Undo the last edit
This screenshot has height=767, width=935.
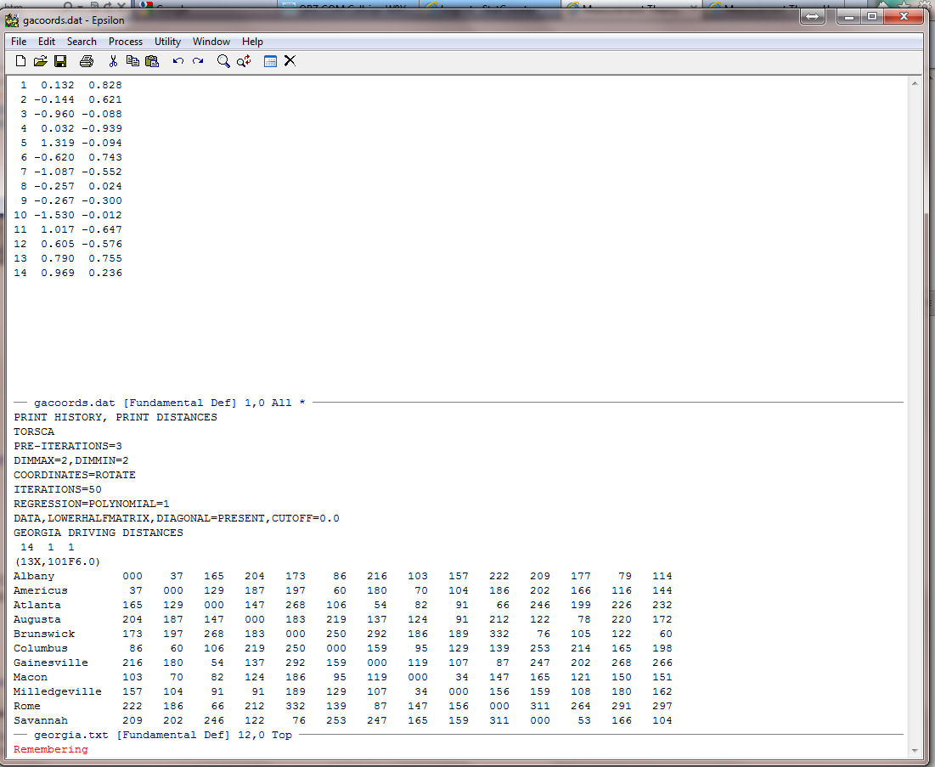coord(178,61)
